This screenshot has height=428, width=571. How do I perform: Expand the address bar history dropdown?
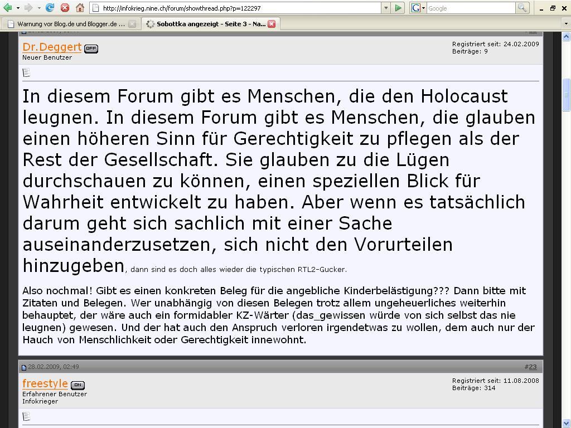click(386, 8)
